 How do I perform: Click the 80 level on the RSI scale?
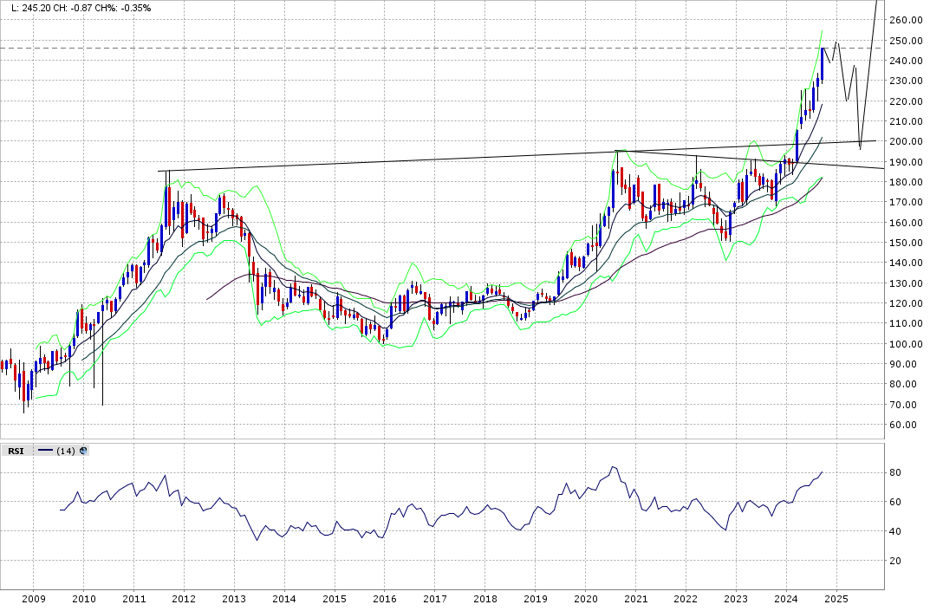[894, 473]
